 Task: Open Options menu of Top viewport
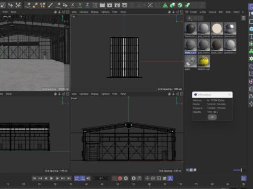pyautogui.click(x=105, y=12)
